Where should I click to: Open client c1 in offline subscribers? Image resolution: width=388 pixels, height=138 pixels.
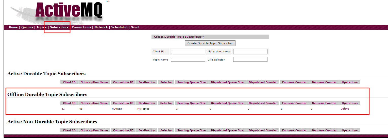click(63, 109)
